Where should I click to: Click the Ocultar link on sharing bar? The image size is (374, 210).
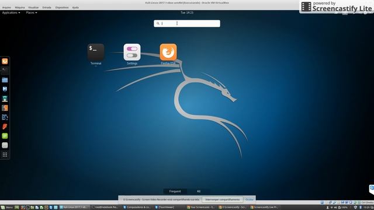click(250, 199)
